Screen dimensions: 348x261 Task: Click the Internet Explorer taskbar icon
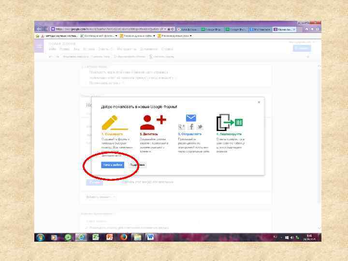(82, 237)
